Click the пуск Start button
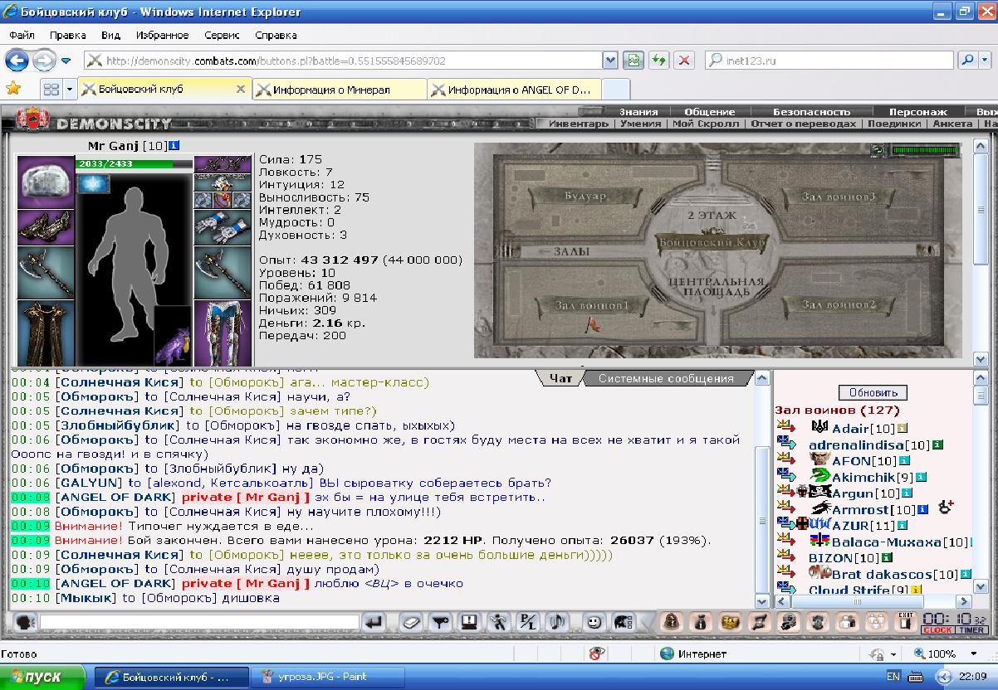The image size is (998, 690). (x=42, y=677)
